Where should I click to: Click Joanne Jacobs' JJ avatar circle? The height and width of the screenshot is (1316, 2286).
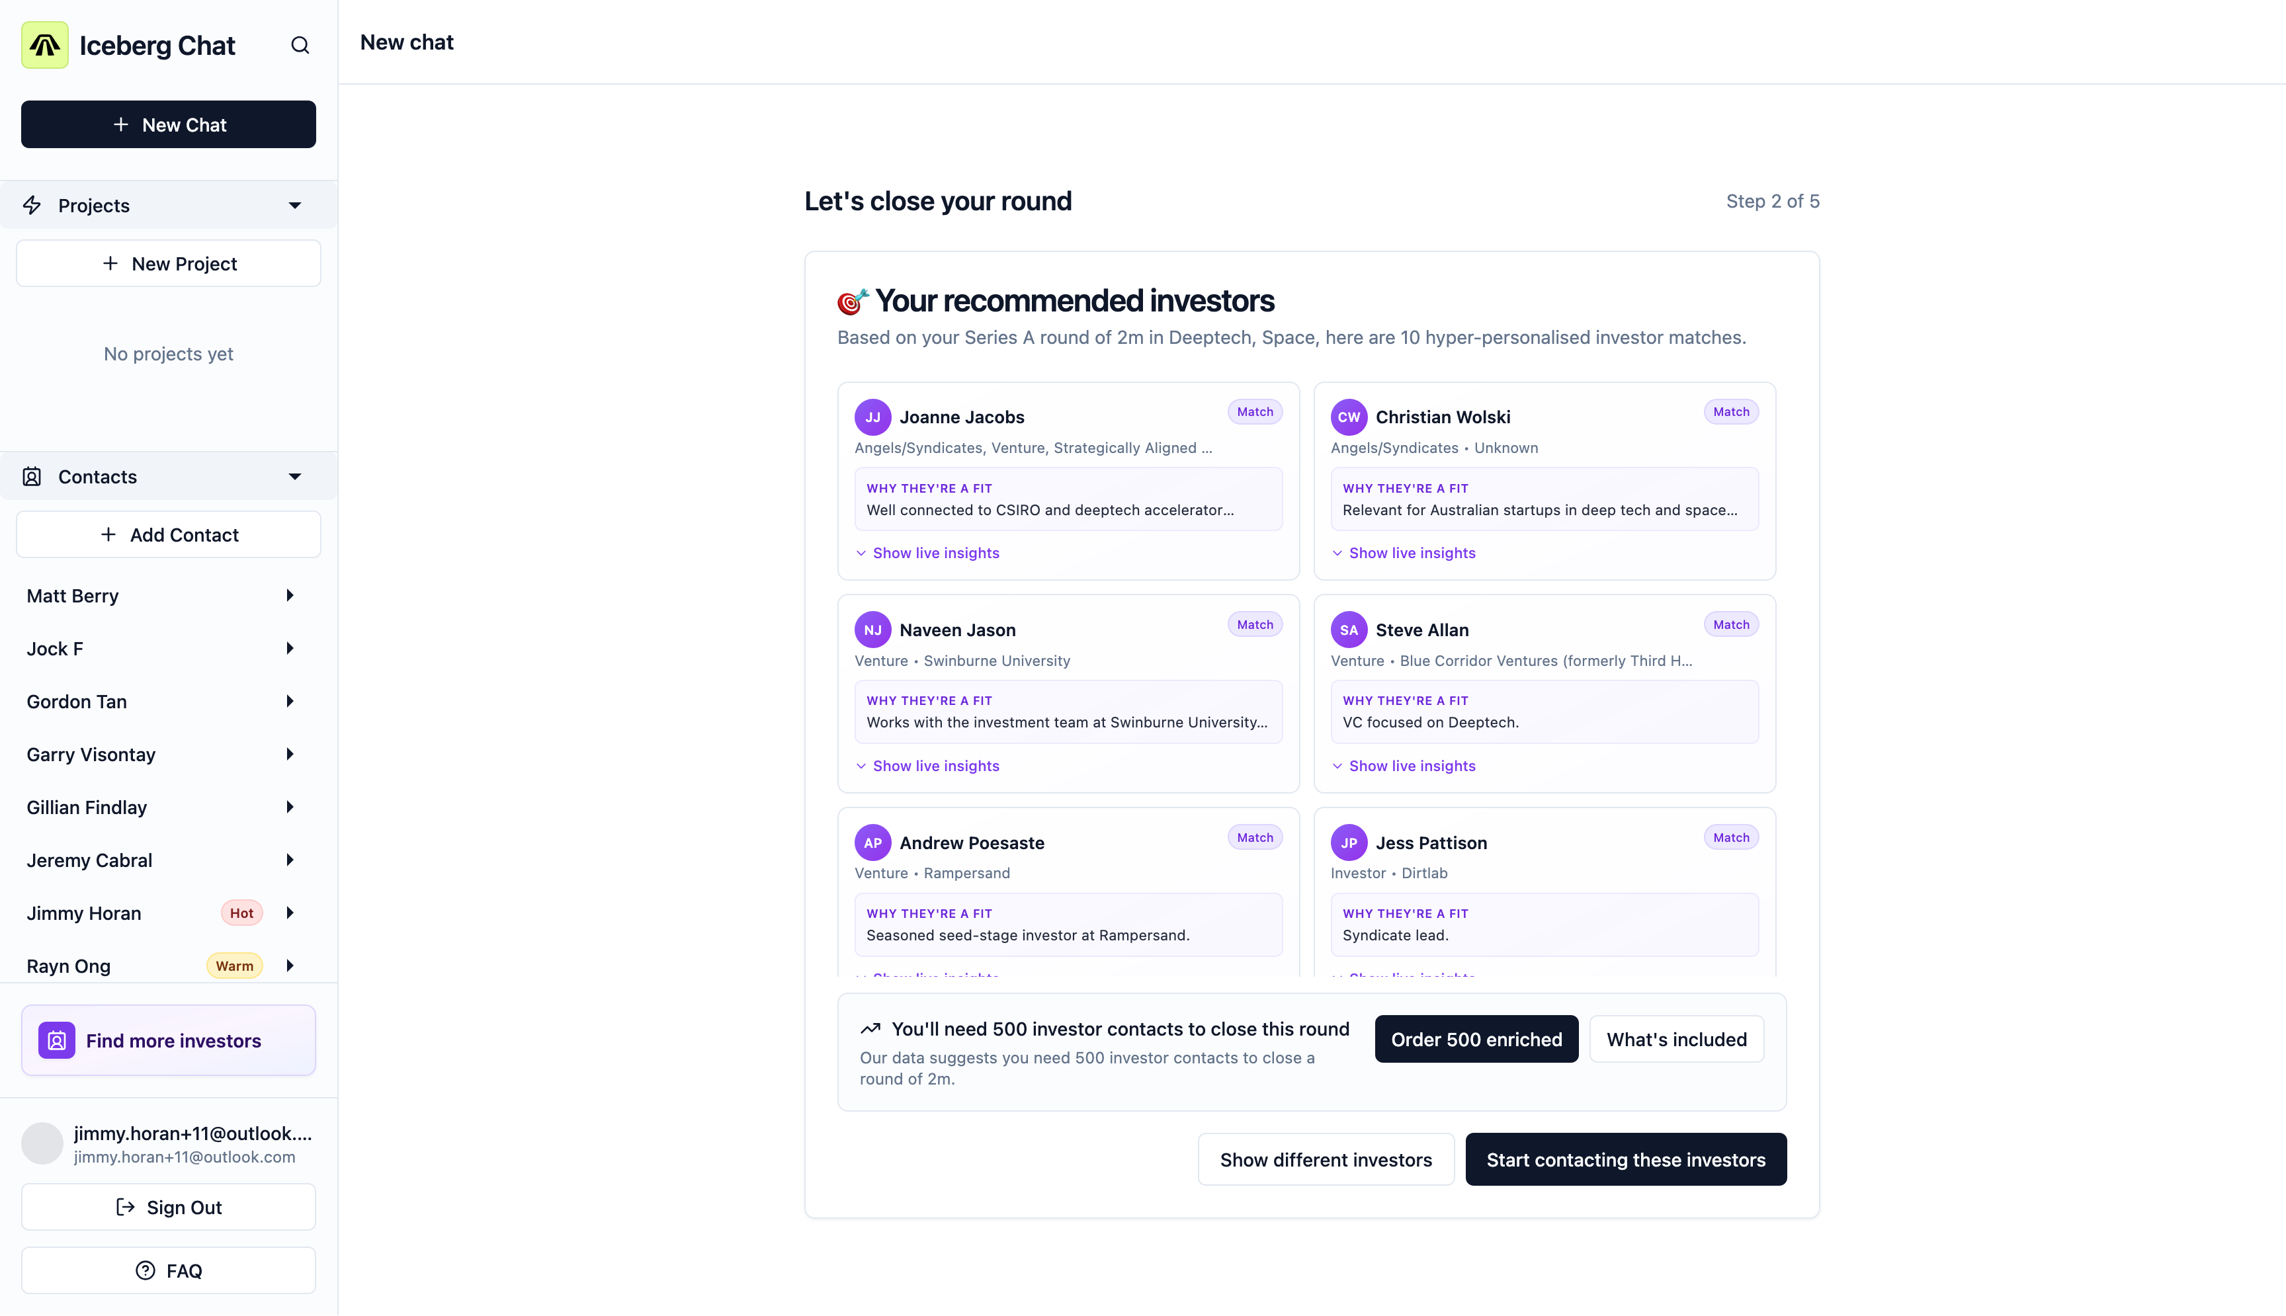(x=872, y=417)
